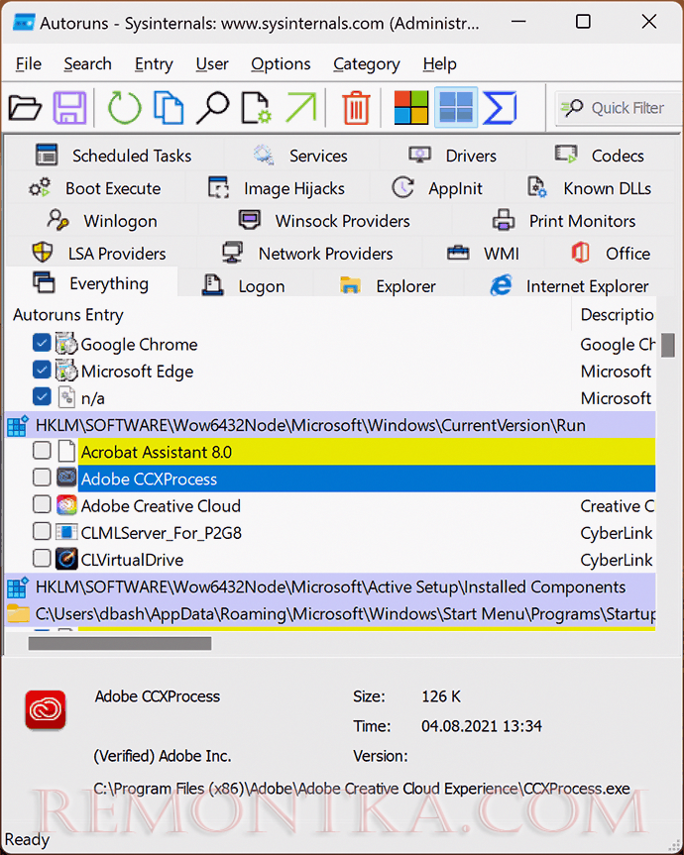Switch to the Logon tab
Image resolution: width=684 pixels, height=855 pixels.
245,285
